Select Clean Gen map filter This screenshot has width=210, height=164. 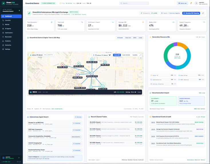pyautogui.click(x=128, y=38)
